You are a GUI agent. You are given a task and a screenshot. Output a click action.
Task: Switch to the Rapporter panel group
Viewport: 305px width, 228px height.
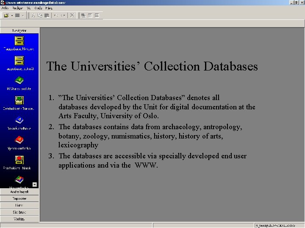(19, 198)
